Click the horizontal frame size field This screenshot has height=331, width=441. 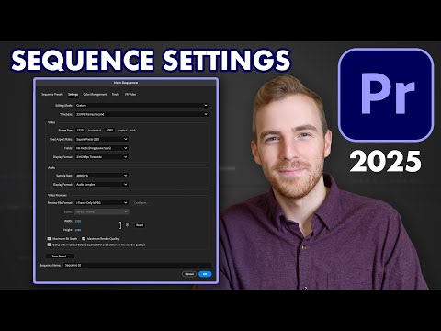(x=80, y=131)
